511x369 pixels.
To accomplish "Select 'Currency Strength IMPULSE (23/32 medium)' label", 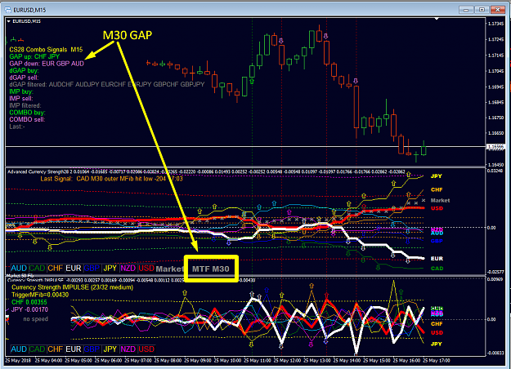I will click(72, 287).
